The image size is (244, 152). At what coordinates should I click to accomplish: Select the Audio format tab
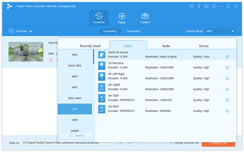click(166, 46)
